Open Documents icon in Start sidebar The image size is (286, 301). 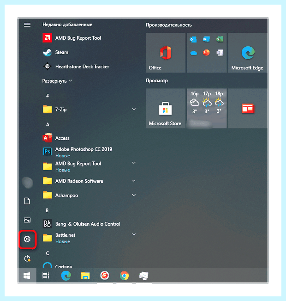27,201
